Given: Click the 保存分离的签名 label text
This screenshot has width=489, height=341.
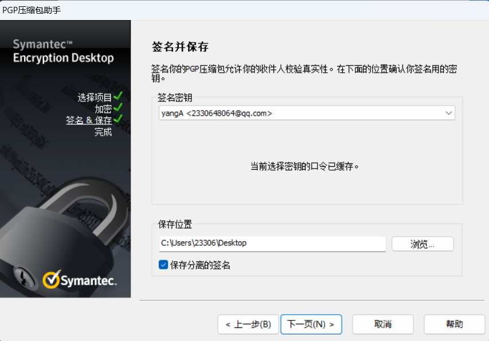Looking at the screenshot, I should [200, 265].
